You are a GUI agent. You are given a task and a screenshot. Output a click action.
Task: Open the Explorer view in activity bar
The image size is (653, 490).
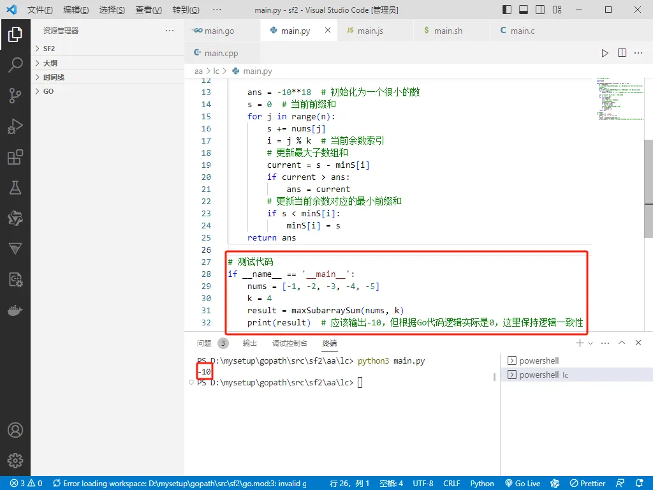coord(15,34)
